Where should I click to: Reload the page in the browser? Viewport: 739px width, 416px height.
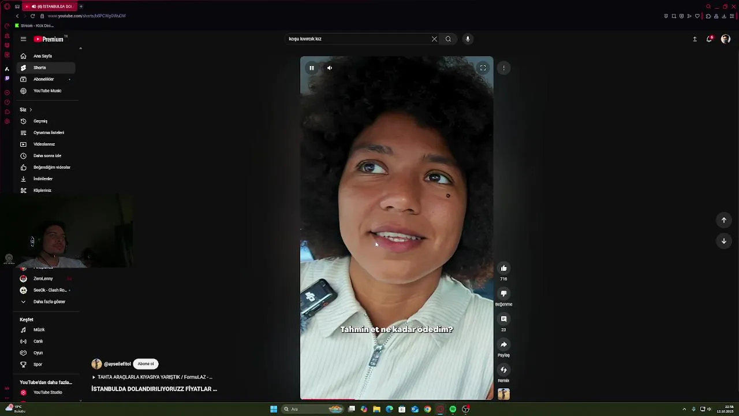click(32, 16)
